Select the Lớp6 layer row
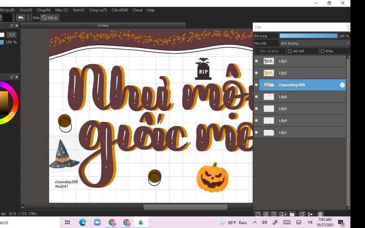Screen dimensions: 365x228 (x=299, y=97)
